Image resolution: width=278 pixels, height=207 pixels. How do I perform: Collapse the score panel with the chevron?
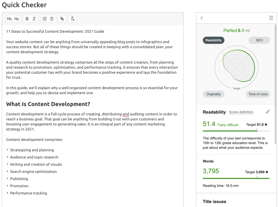tap(201, 18)
